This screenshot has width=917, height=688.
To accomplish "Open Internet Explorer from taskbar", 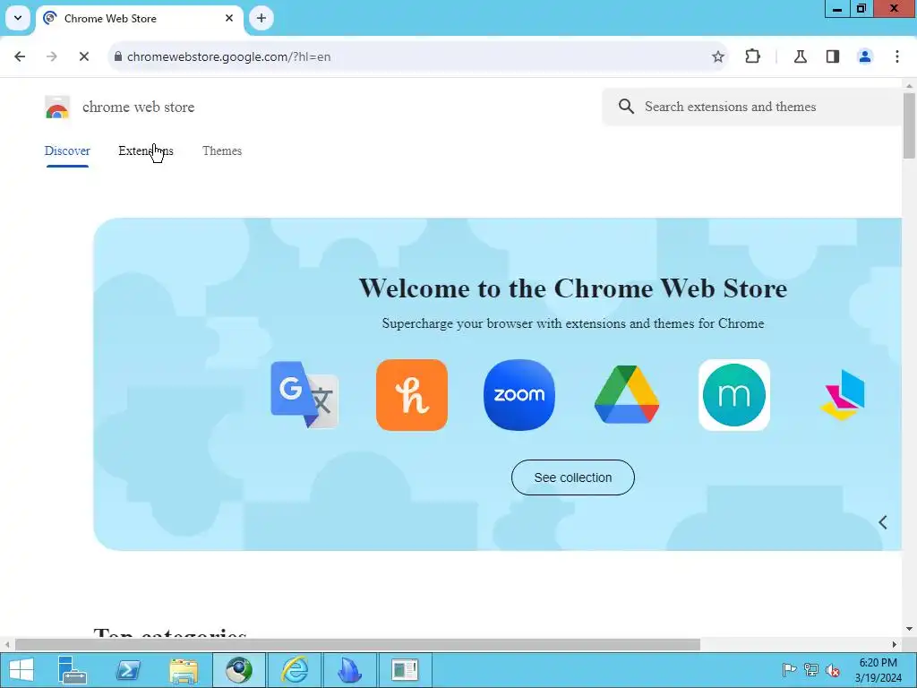I will tap(294, 670).
